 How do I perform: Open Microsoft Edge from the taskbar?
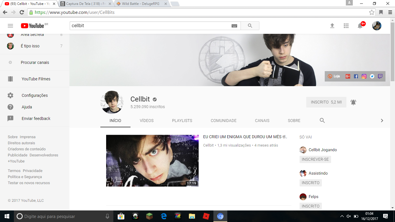click(164, 216)
